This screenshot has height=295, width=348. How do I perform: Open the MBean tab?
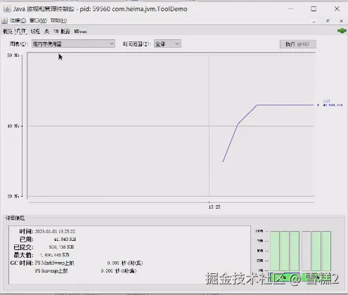point(80,31)
